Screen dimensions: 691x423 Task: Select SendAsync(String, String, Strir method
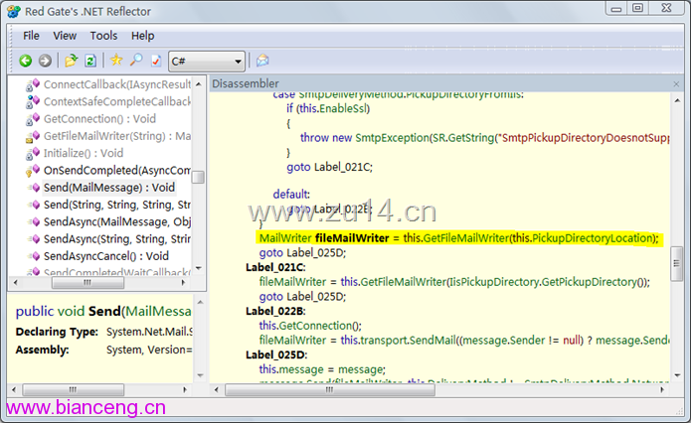coord(117,239)
